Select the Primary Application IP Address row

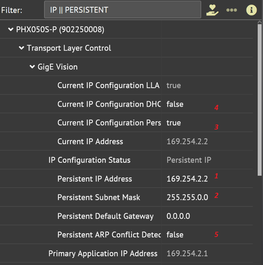(103, 254)
